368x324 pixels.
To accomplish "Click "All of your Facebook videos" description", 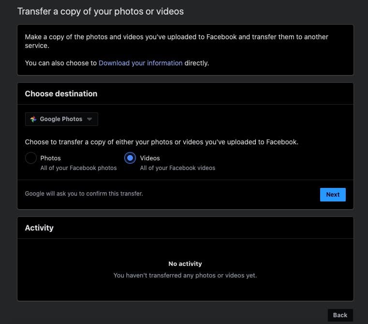I will (x=177, y=168).
